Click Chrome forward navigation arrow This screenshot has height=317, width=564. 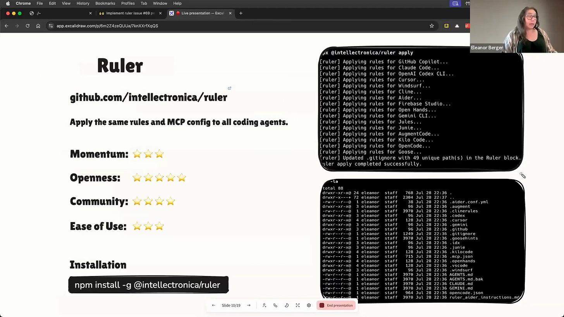click(x=17, y=26)
